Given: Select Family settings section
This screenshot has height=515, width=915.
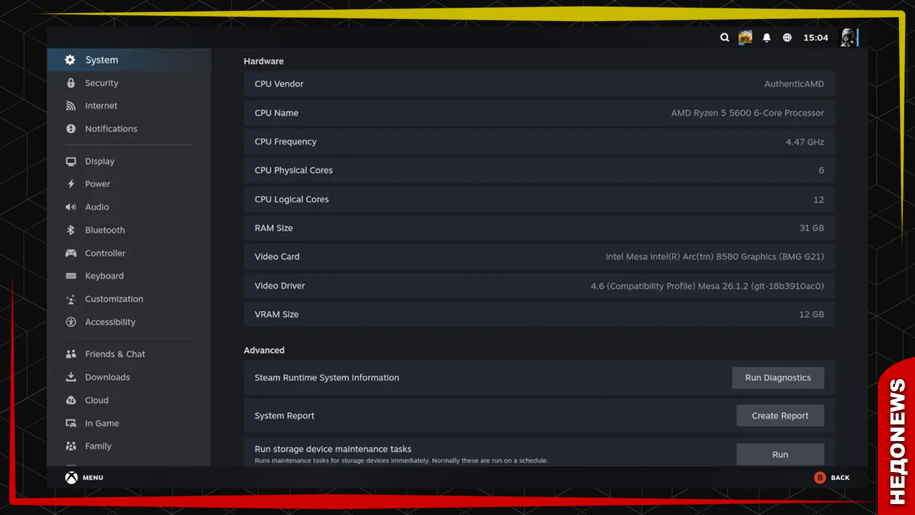Looking at the screenshot, I should click(x=129, y=446).
